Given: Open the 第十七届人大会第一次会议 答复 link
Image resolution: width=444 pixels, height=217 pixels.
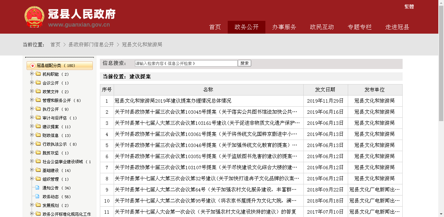Looking at the screenshot, I should (x=205, y=212).
